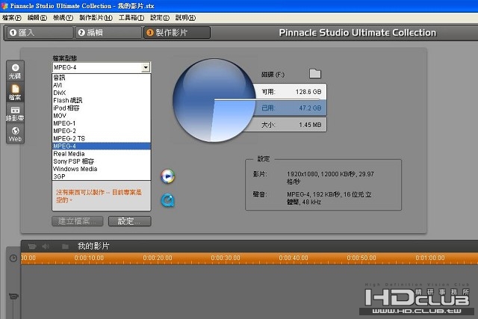Choose MOV from the file type list
The image size is (478, 319).
pos(102,116)
